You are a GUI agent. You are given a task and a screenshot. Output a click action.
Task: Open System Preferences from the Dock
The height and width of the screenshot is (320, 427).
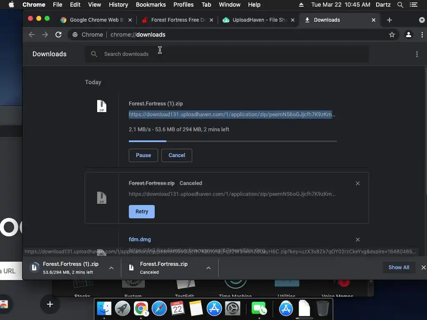233,309
